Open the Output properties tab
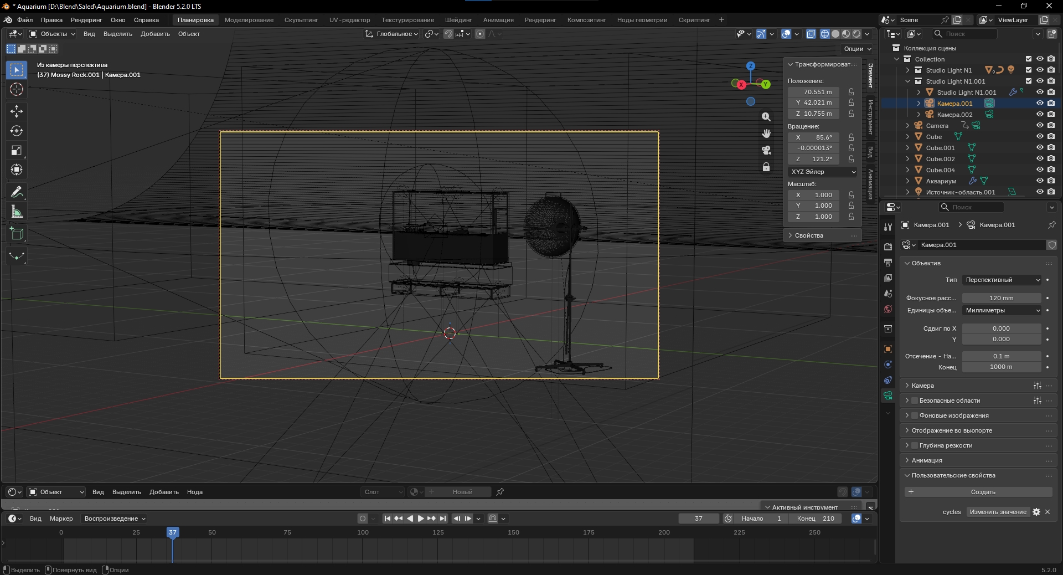 (x=888, y=263)
